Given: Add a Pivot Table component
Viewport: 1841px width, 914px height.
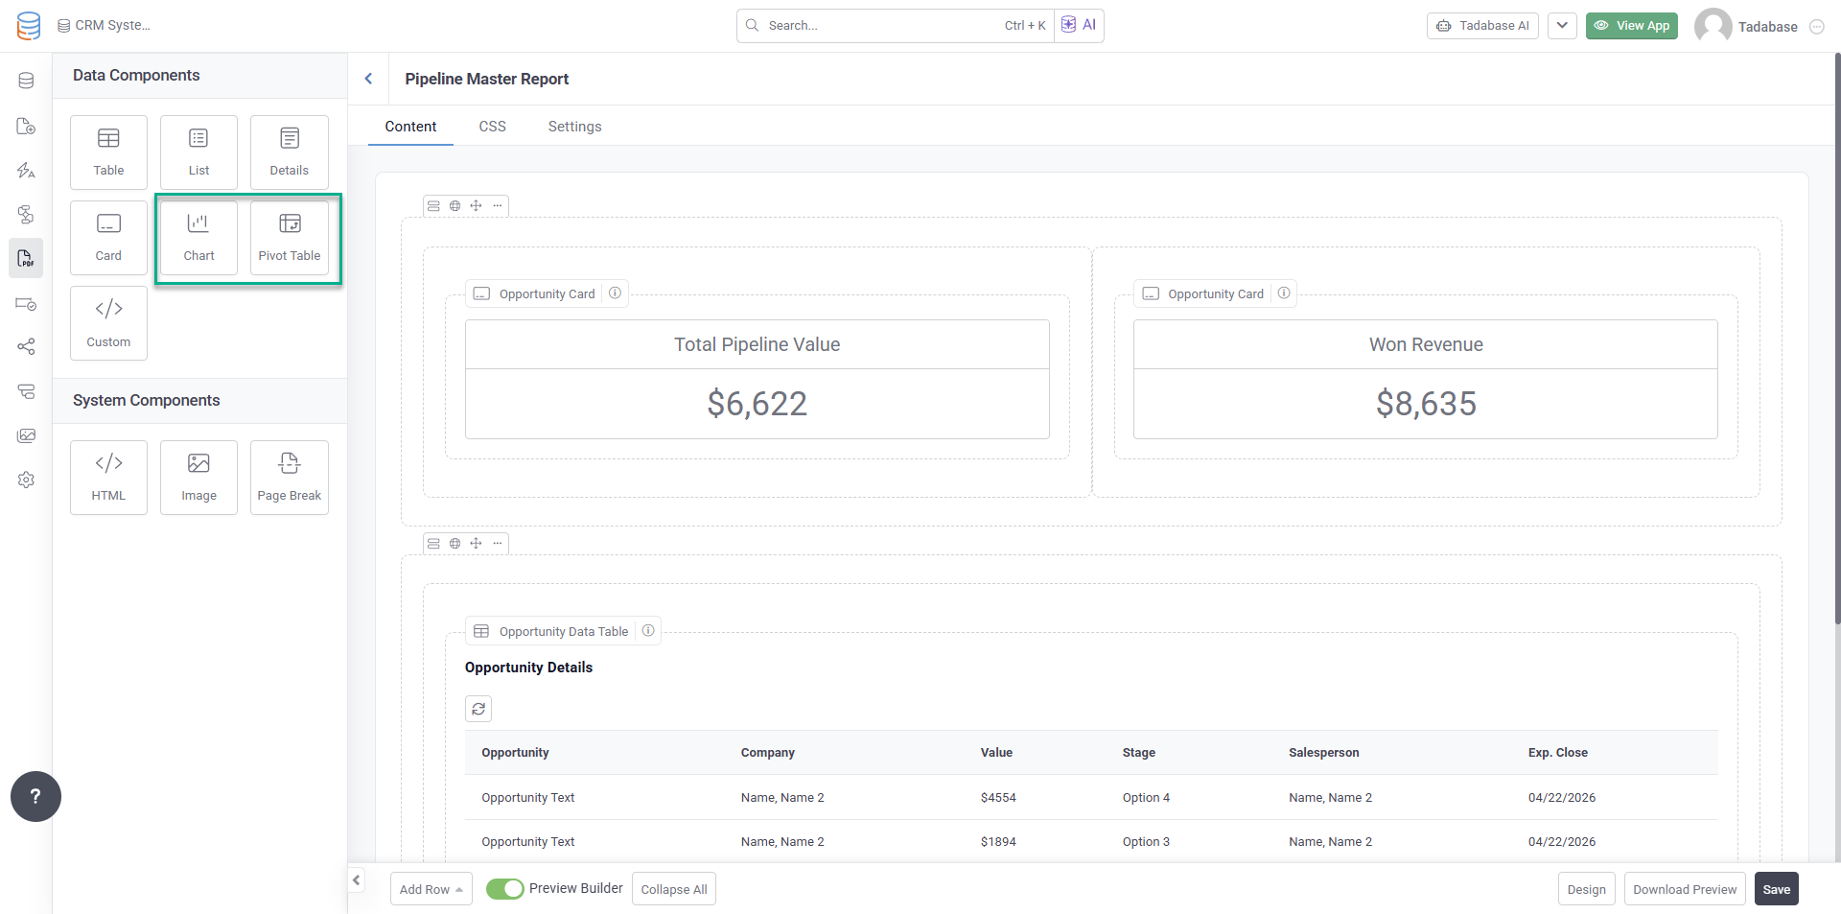Looking at the screenshot, I should pyautogui.click(x=289, y=237).
